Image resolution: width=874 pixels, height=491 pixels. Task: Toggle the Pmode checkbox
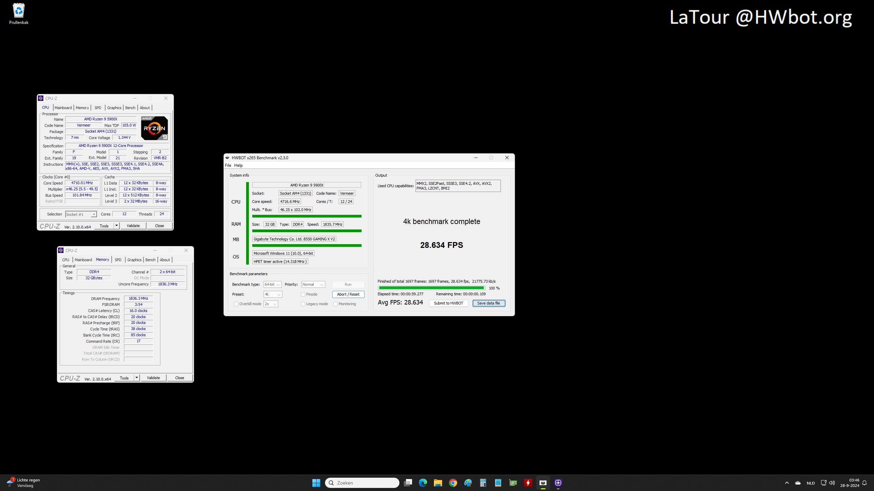303,294
